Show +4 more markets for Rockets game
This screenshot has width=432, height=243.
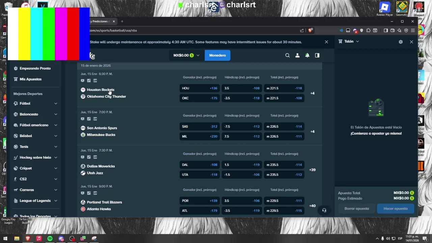(x=313, y=93)
